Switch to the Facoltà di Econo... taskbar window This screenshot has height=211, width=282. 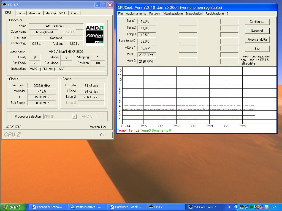[48, 207]
